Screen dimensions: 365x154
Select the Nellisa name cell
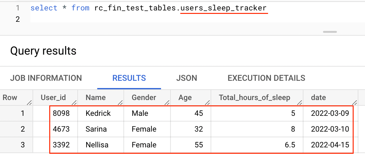100,145
